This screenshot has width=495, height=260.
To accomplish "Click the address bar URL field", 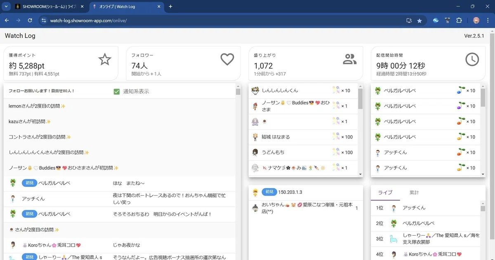I will click(223, 20).
